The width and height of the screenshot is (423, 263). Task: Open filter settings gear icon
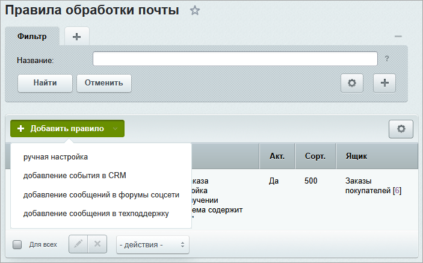[x=352, y=83]
